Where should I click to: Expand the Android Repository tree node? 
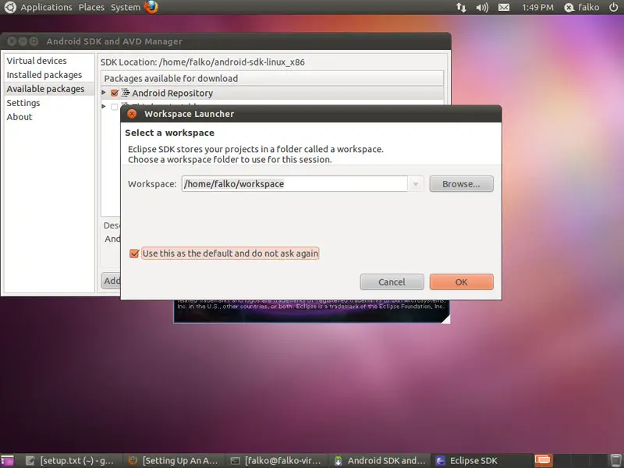104,93
